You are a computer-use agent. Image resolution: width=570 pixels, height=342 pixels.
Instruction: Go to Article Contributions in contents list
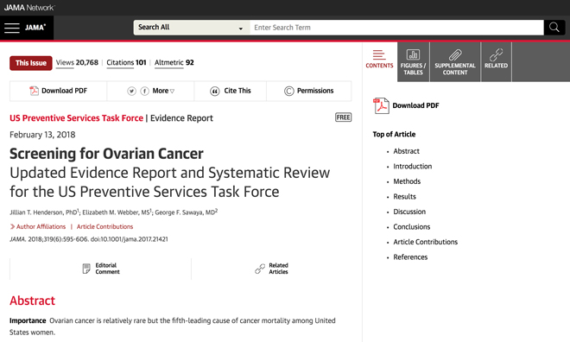(x=425, y=242)
